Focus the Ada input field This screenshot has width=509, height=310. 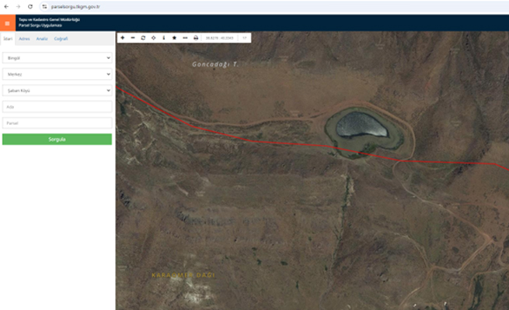click(x=58, y=106)
